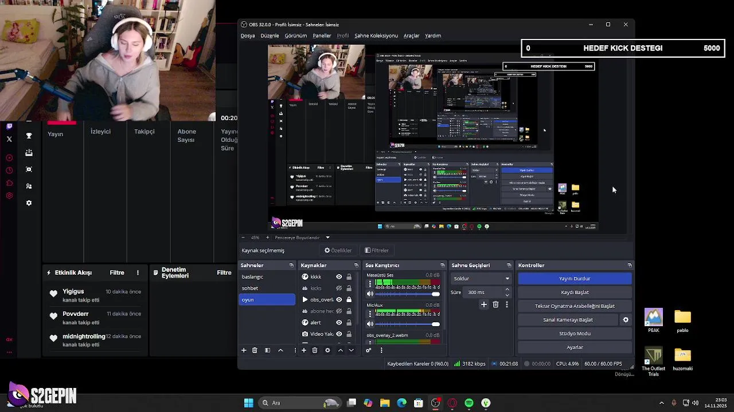Open source properties gear in Kaynaklar toolbar
Screen dimensions: 734x412
(327, 350)
